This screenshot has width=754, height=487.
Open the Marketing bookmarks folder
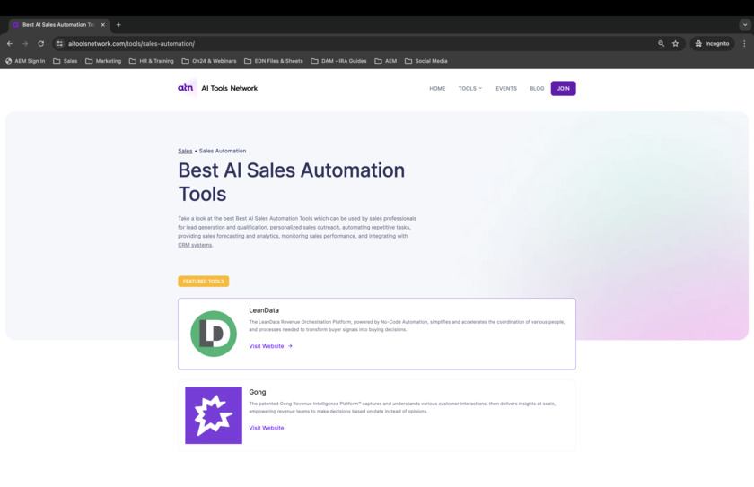click(x=103, y=61)
